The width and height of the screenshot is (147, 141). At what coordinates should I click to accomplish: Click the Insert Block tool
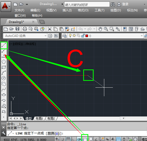pyautogui.click(x=4, y=106)
